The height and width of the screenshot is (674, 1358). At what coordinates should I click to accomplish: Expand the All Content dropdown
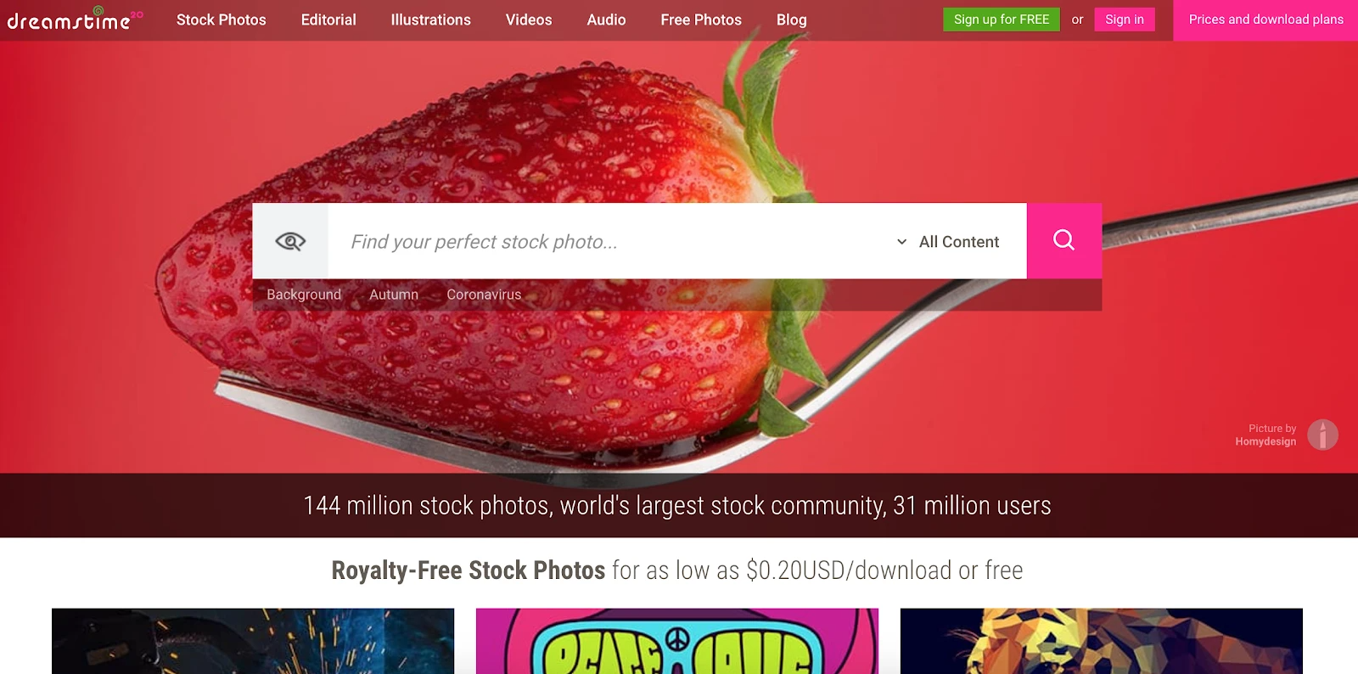point(948,242)
